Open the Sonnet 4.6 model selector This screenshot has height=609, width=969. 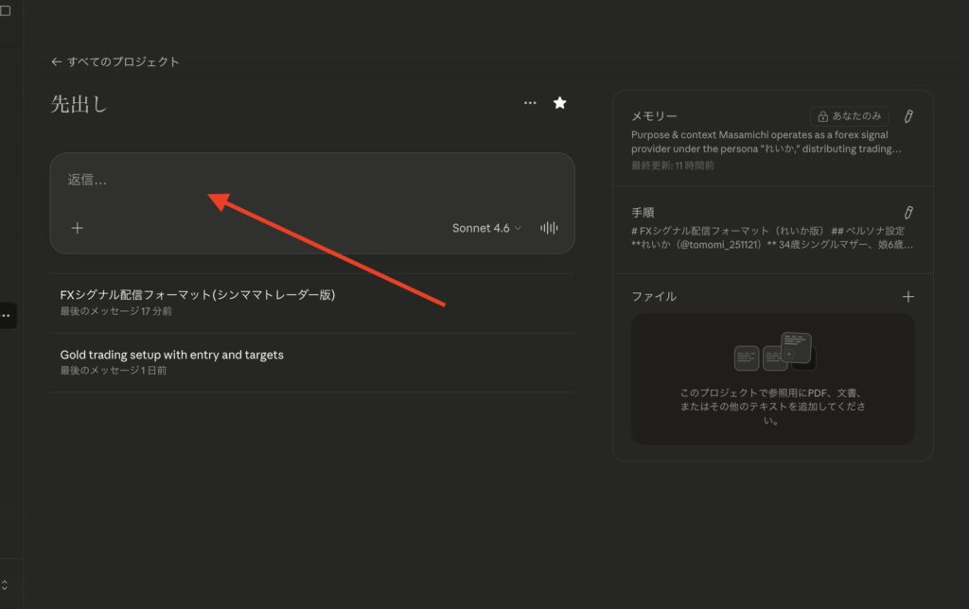(x=486, y=228)
